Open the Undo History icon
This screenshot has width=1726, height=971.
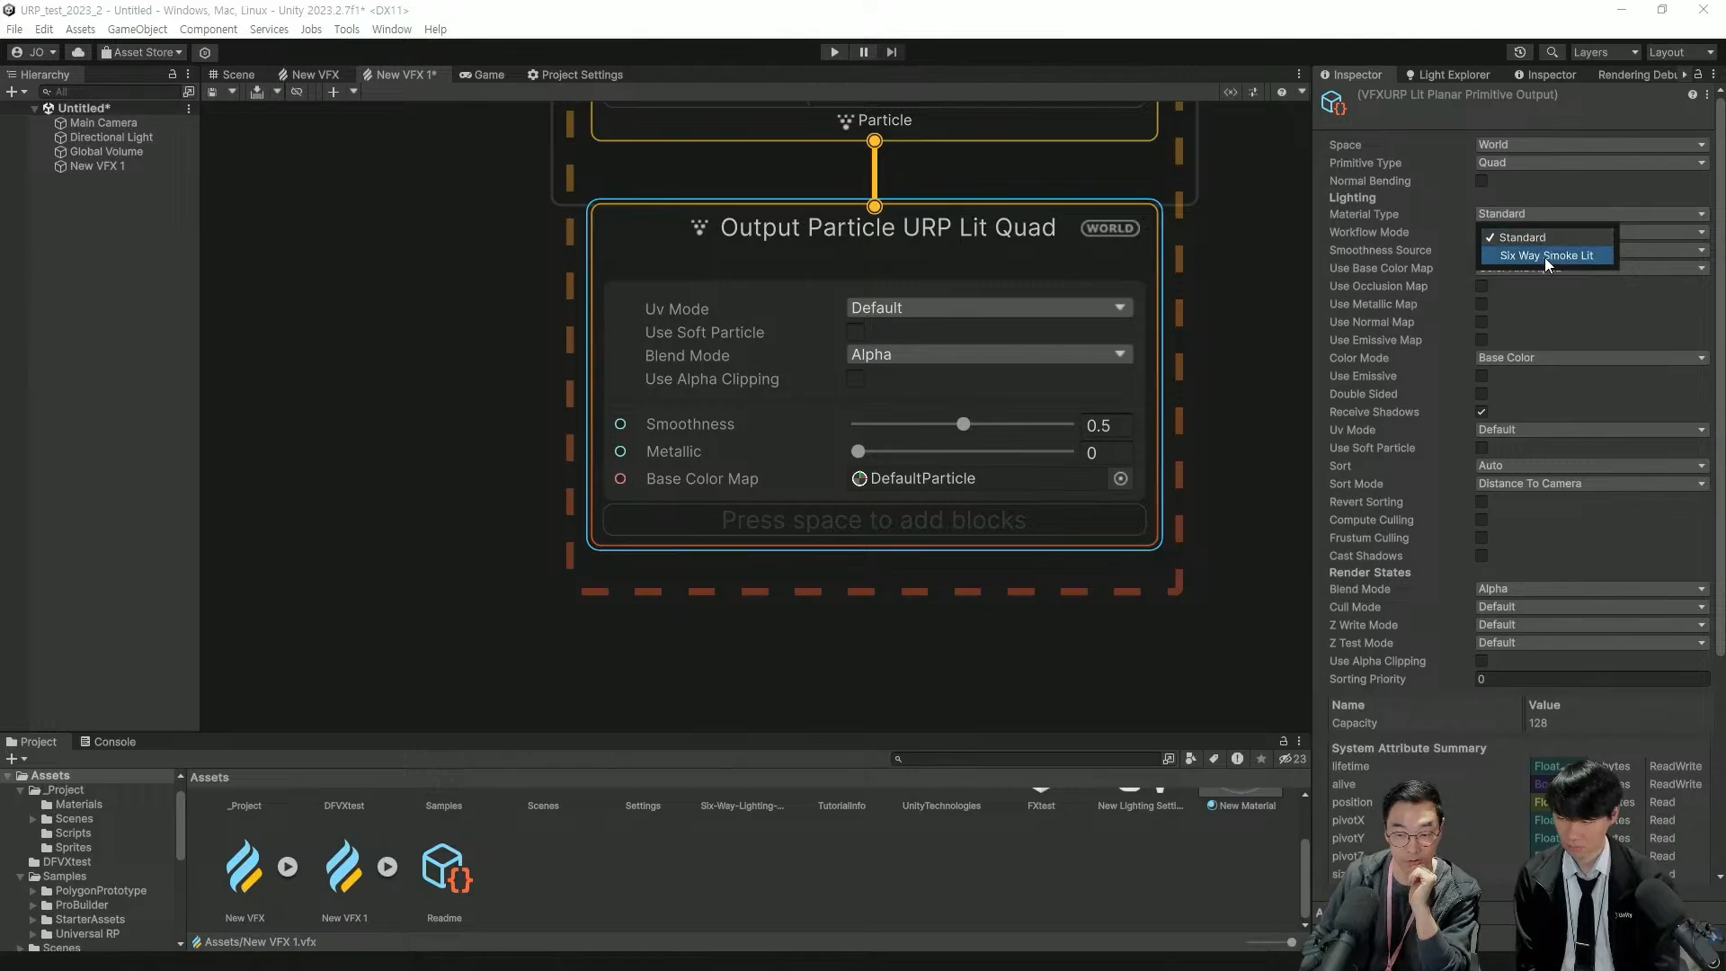(1520, 52)
